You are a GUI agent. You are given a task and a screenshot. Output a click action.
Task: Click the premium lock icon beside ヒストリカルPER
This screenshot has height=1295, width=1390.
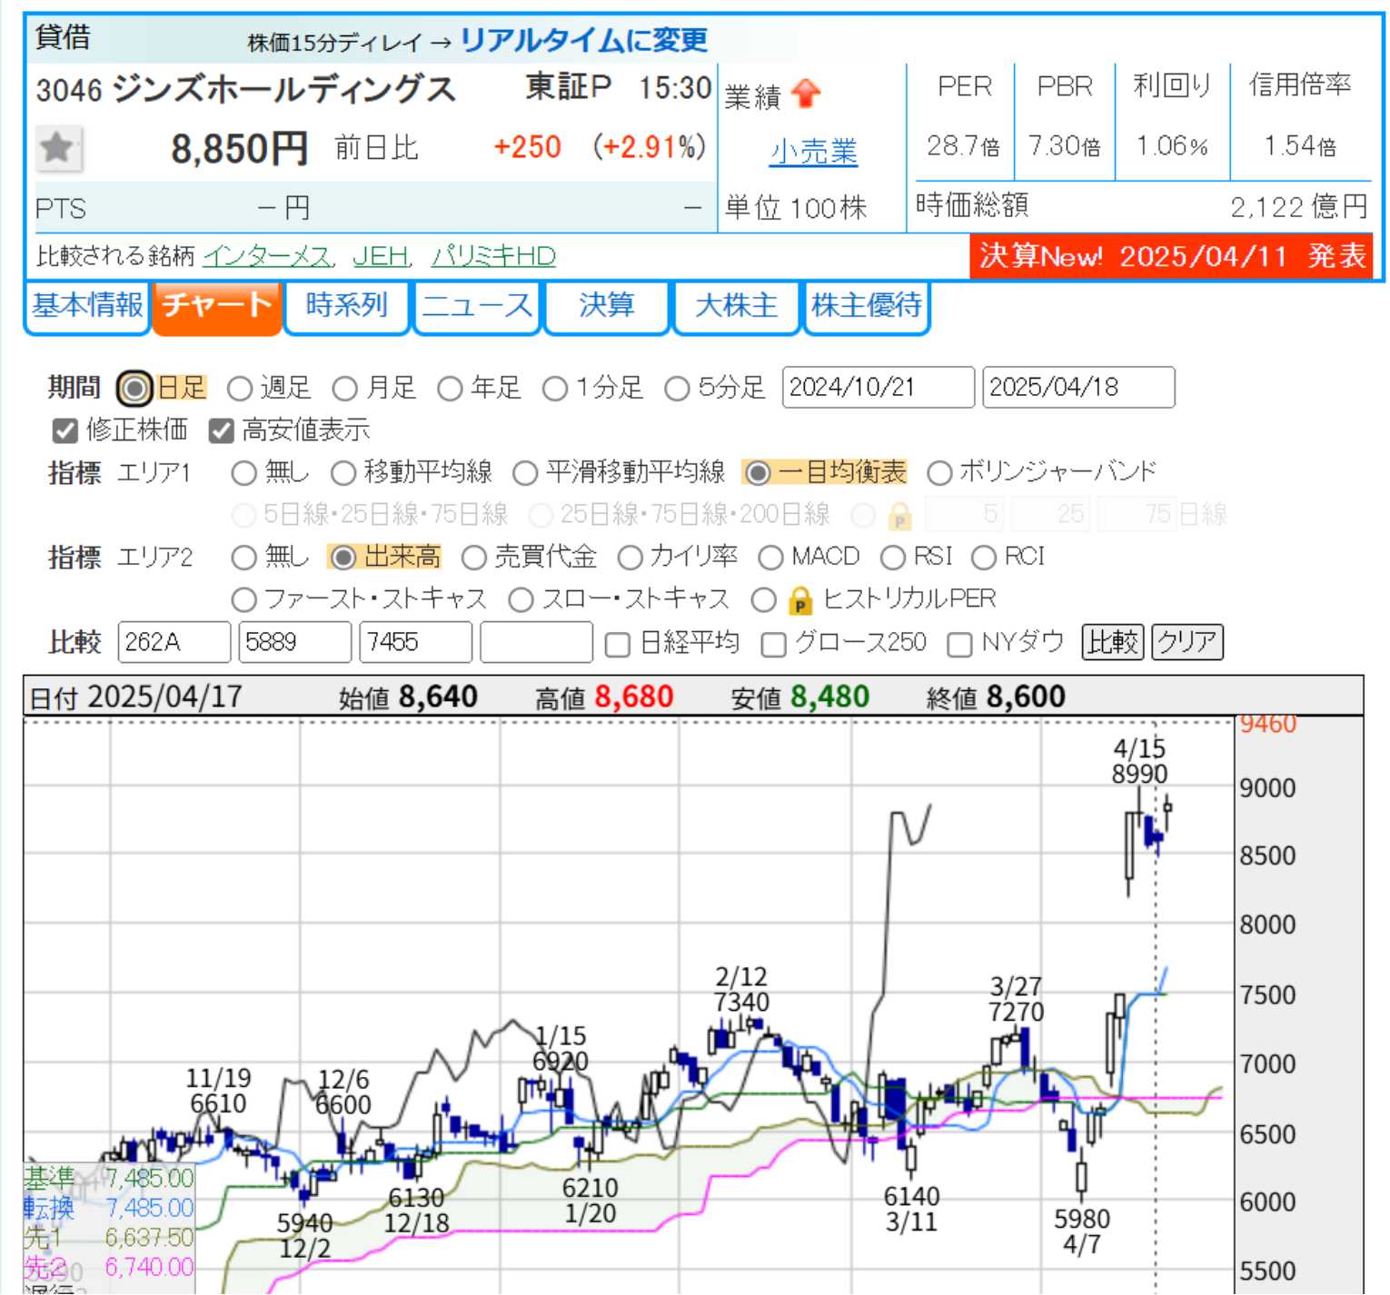click(x=799, y=600)
